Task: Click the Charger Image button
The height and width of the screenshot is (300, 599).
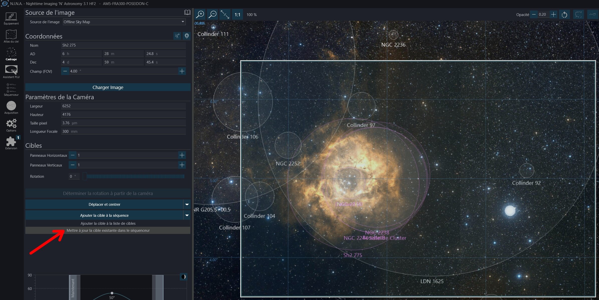Action: coord(108,87)
